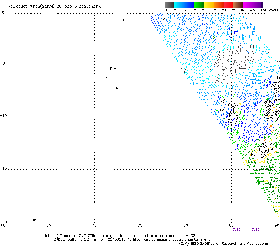The height and width of the screenshot is (246, 280).
Task: Click the legend '25' knots tick label
Action: tap(214, 10)
